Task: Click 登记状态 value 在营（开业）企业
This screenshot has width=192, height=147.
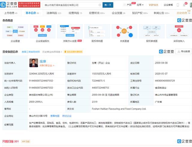Action: (x=101, y=63)
